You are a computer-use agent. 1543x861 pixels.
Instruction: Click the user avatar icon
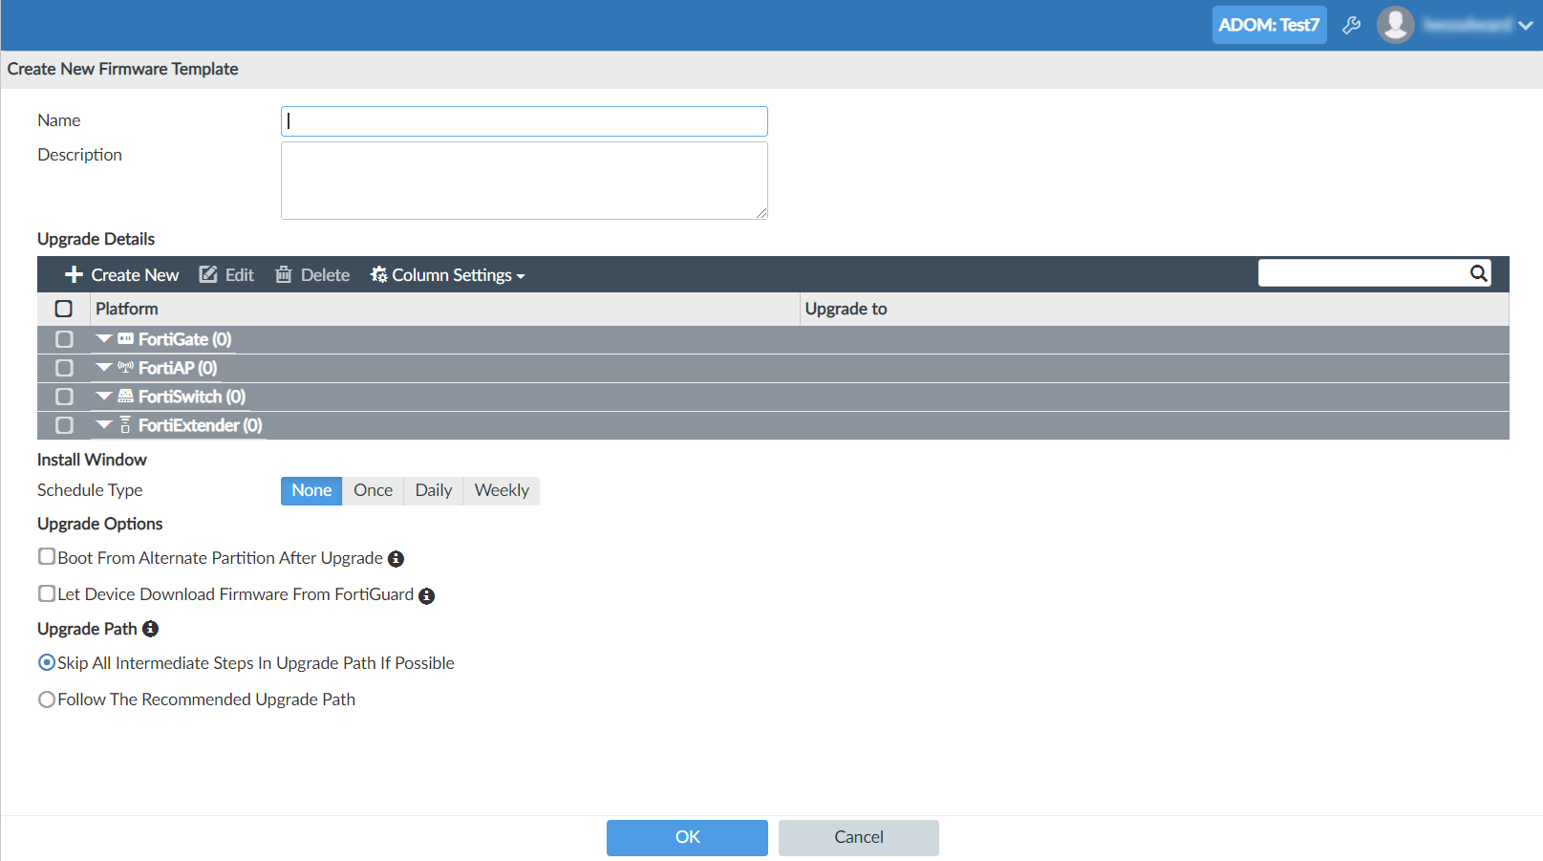click(1395, 25)
